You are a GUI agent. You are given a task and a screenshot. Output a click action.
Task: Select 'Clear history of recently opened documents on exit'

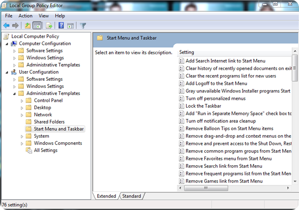point(239,69)
